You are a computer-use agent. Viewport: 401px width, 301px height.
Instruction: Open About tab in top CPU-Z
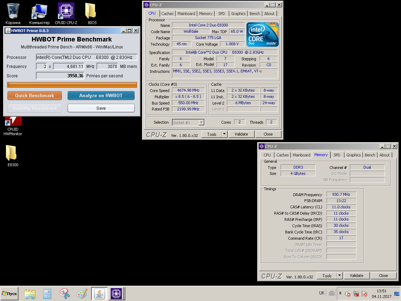tap(269, 14)
